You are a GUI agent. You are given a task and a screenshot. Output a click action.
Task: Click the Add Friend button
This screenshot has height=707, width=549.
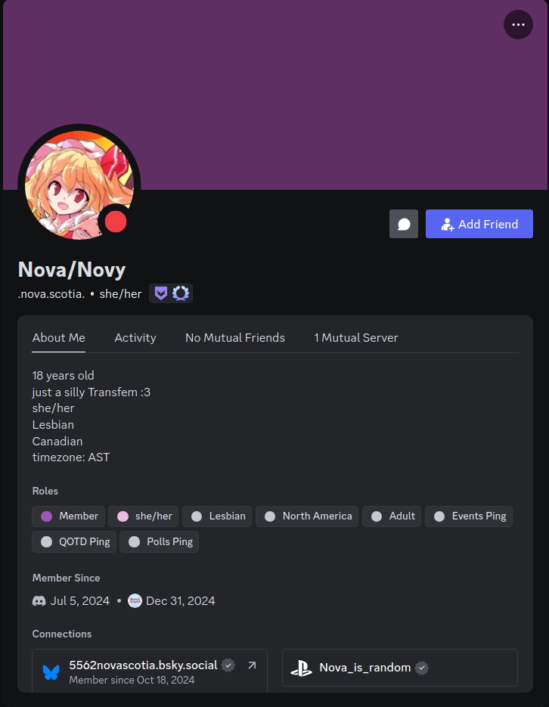click(x=479, y=224)
